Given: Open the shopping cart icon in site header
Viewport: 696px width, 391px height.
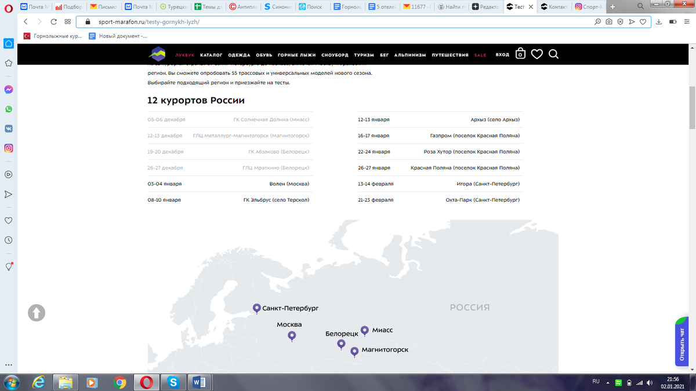Looking at the screenshot, I should point(520,54).
